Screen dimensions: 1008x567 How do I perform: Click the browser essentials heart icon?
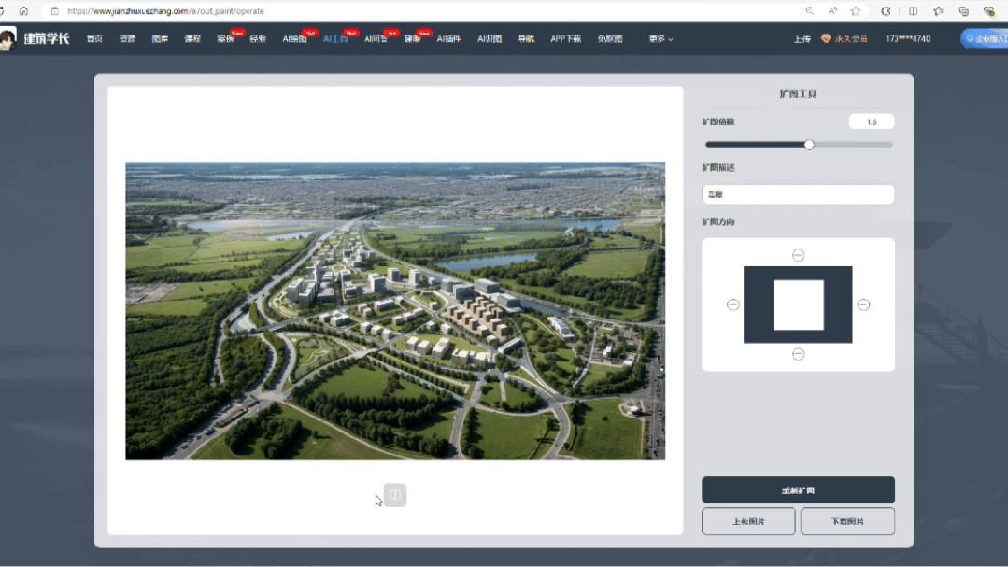tap(989, 11)
